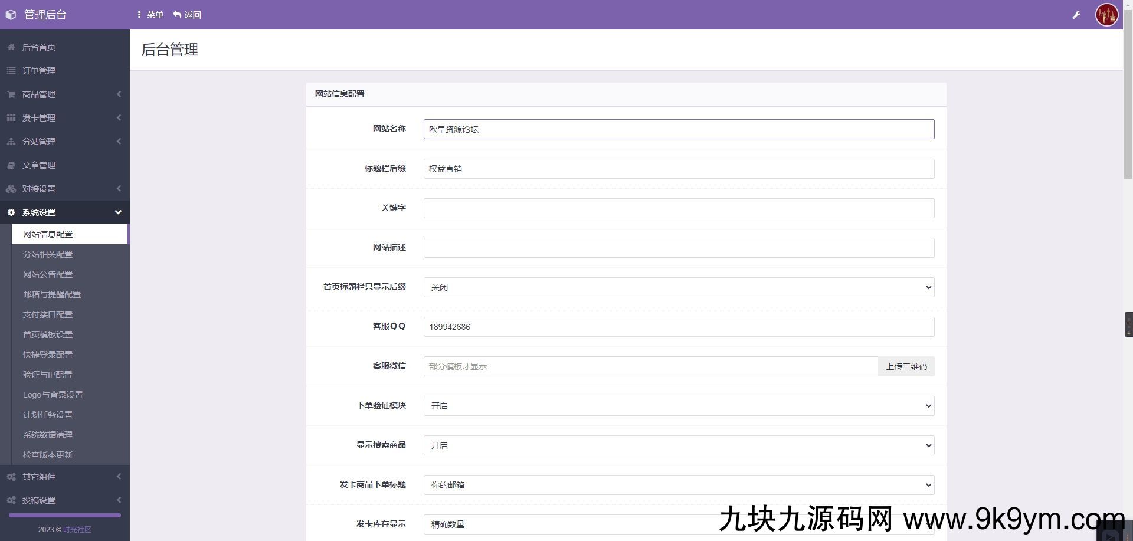Click the purple progress bar in sidebar

tap(64, 515)
